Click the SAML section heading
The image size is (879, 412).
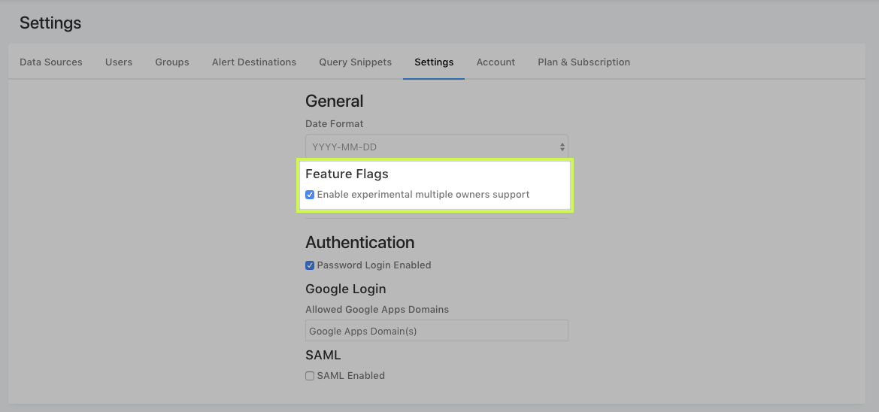coord(323,355)
